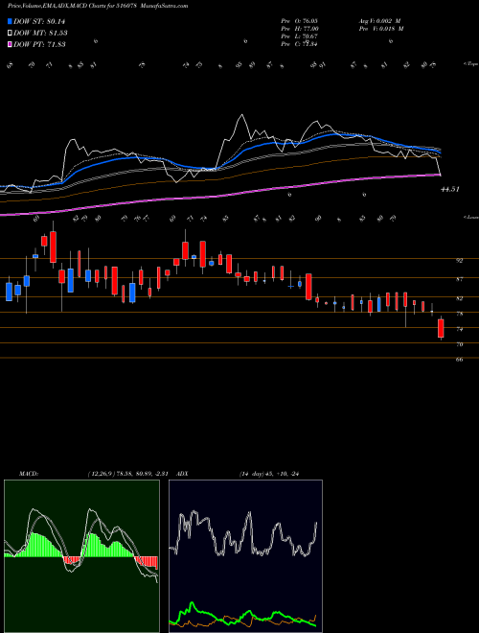Click the 44.51 price label
This screenshot has height=633, width=479.
[x=450, y=189]
